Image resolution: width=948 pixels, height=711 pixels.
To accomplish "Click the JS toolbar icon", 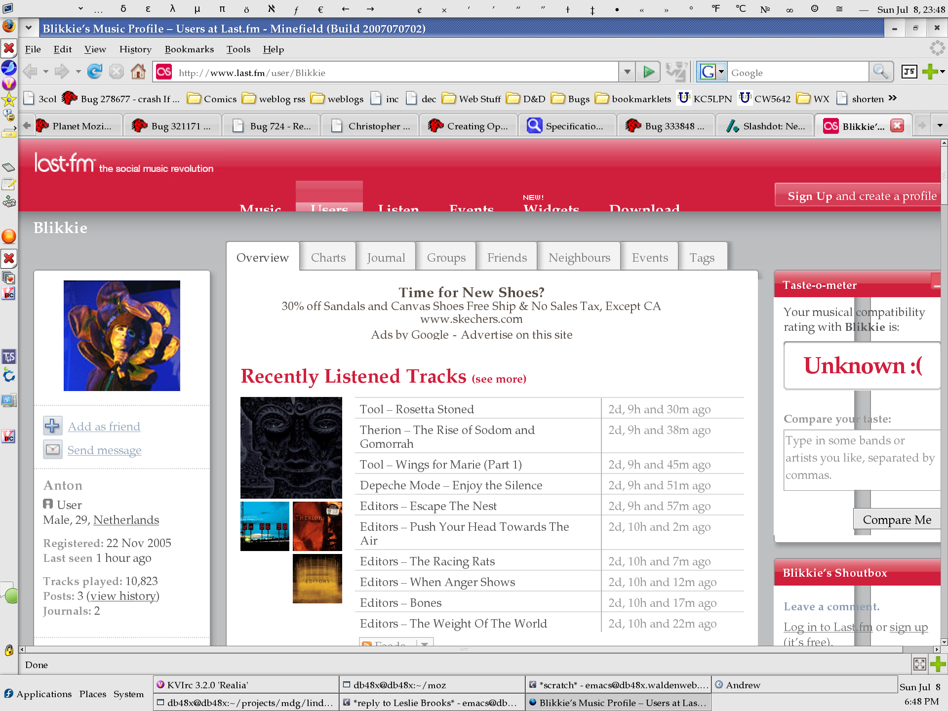I will [x=909, y=72].
